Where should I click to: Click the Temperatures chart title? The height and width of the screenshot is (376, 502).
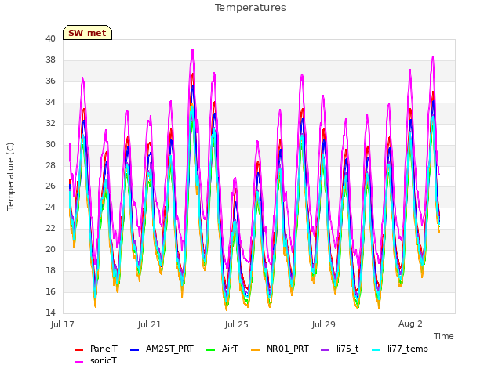coord(250,8)
